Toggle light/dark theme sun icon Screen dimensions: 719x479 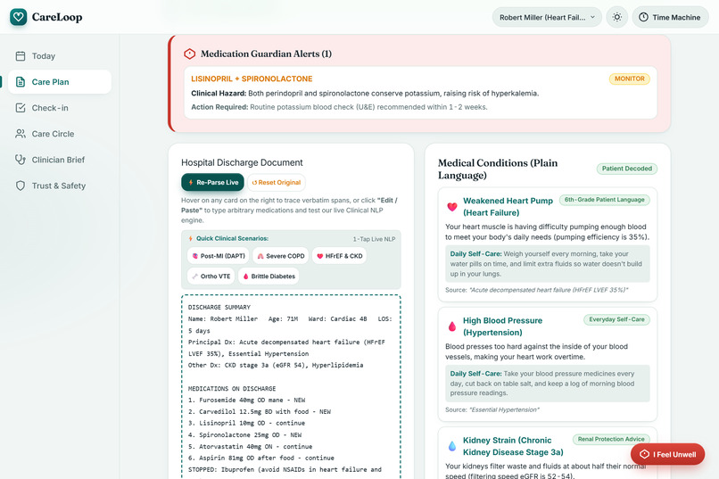point(617,18)
